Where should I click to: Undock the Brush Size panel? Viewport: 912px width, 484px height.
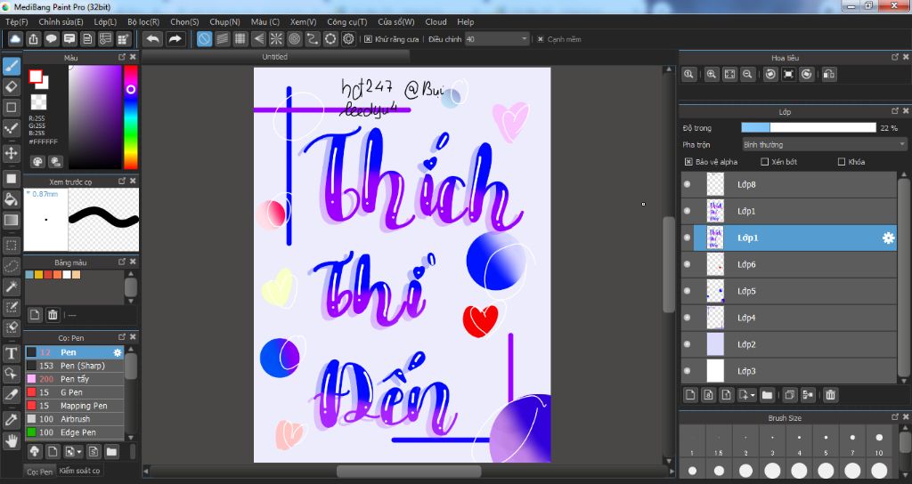(895, 417)
